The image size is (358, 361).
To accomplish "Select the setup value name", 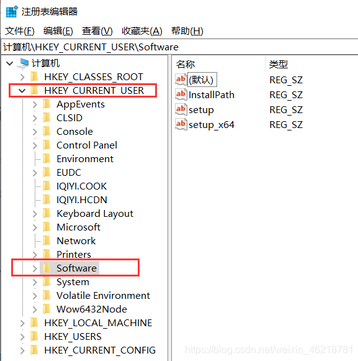I will [x=201, y=109].
